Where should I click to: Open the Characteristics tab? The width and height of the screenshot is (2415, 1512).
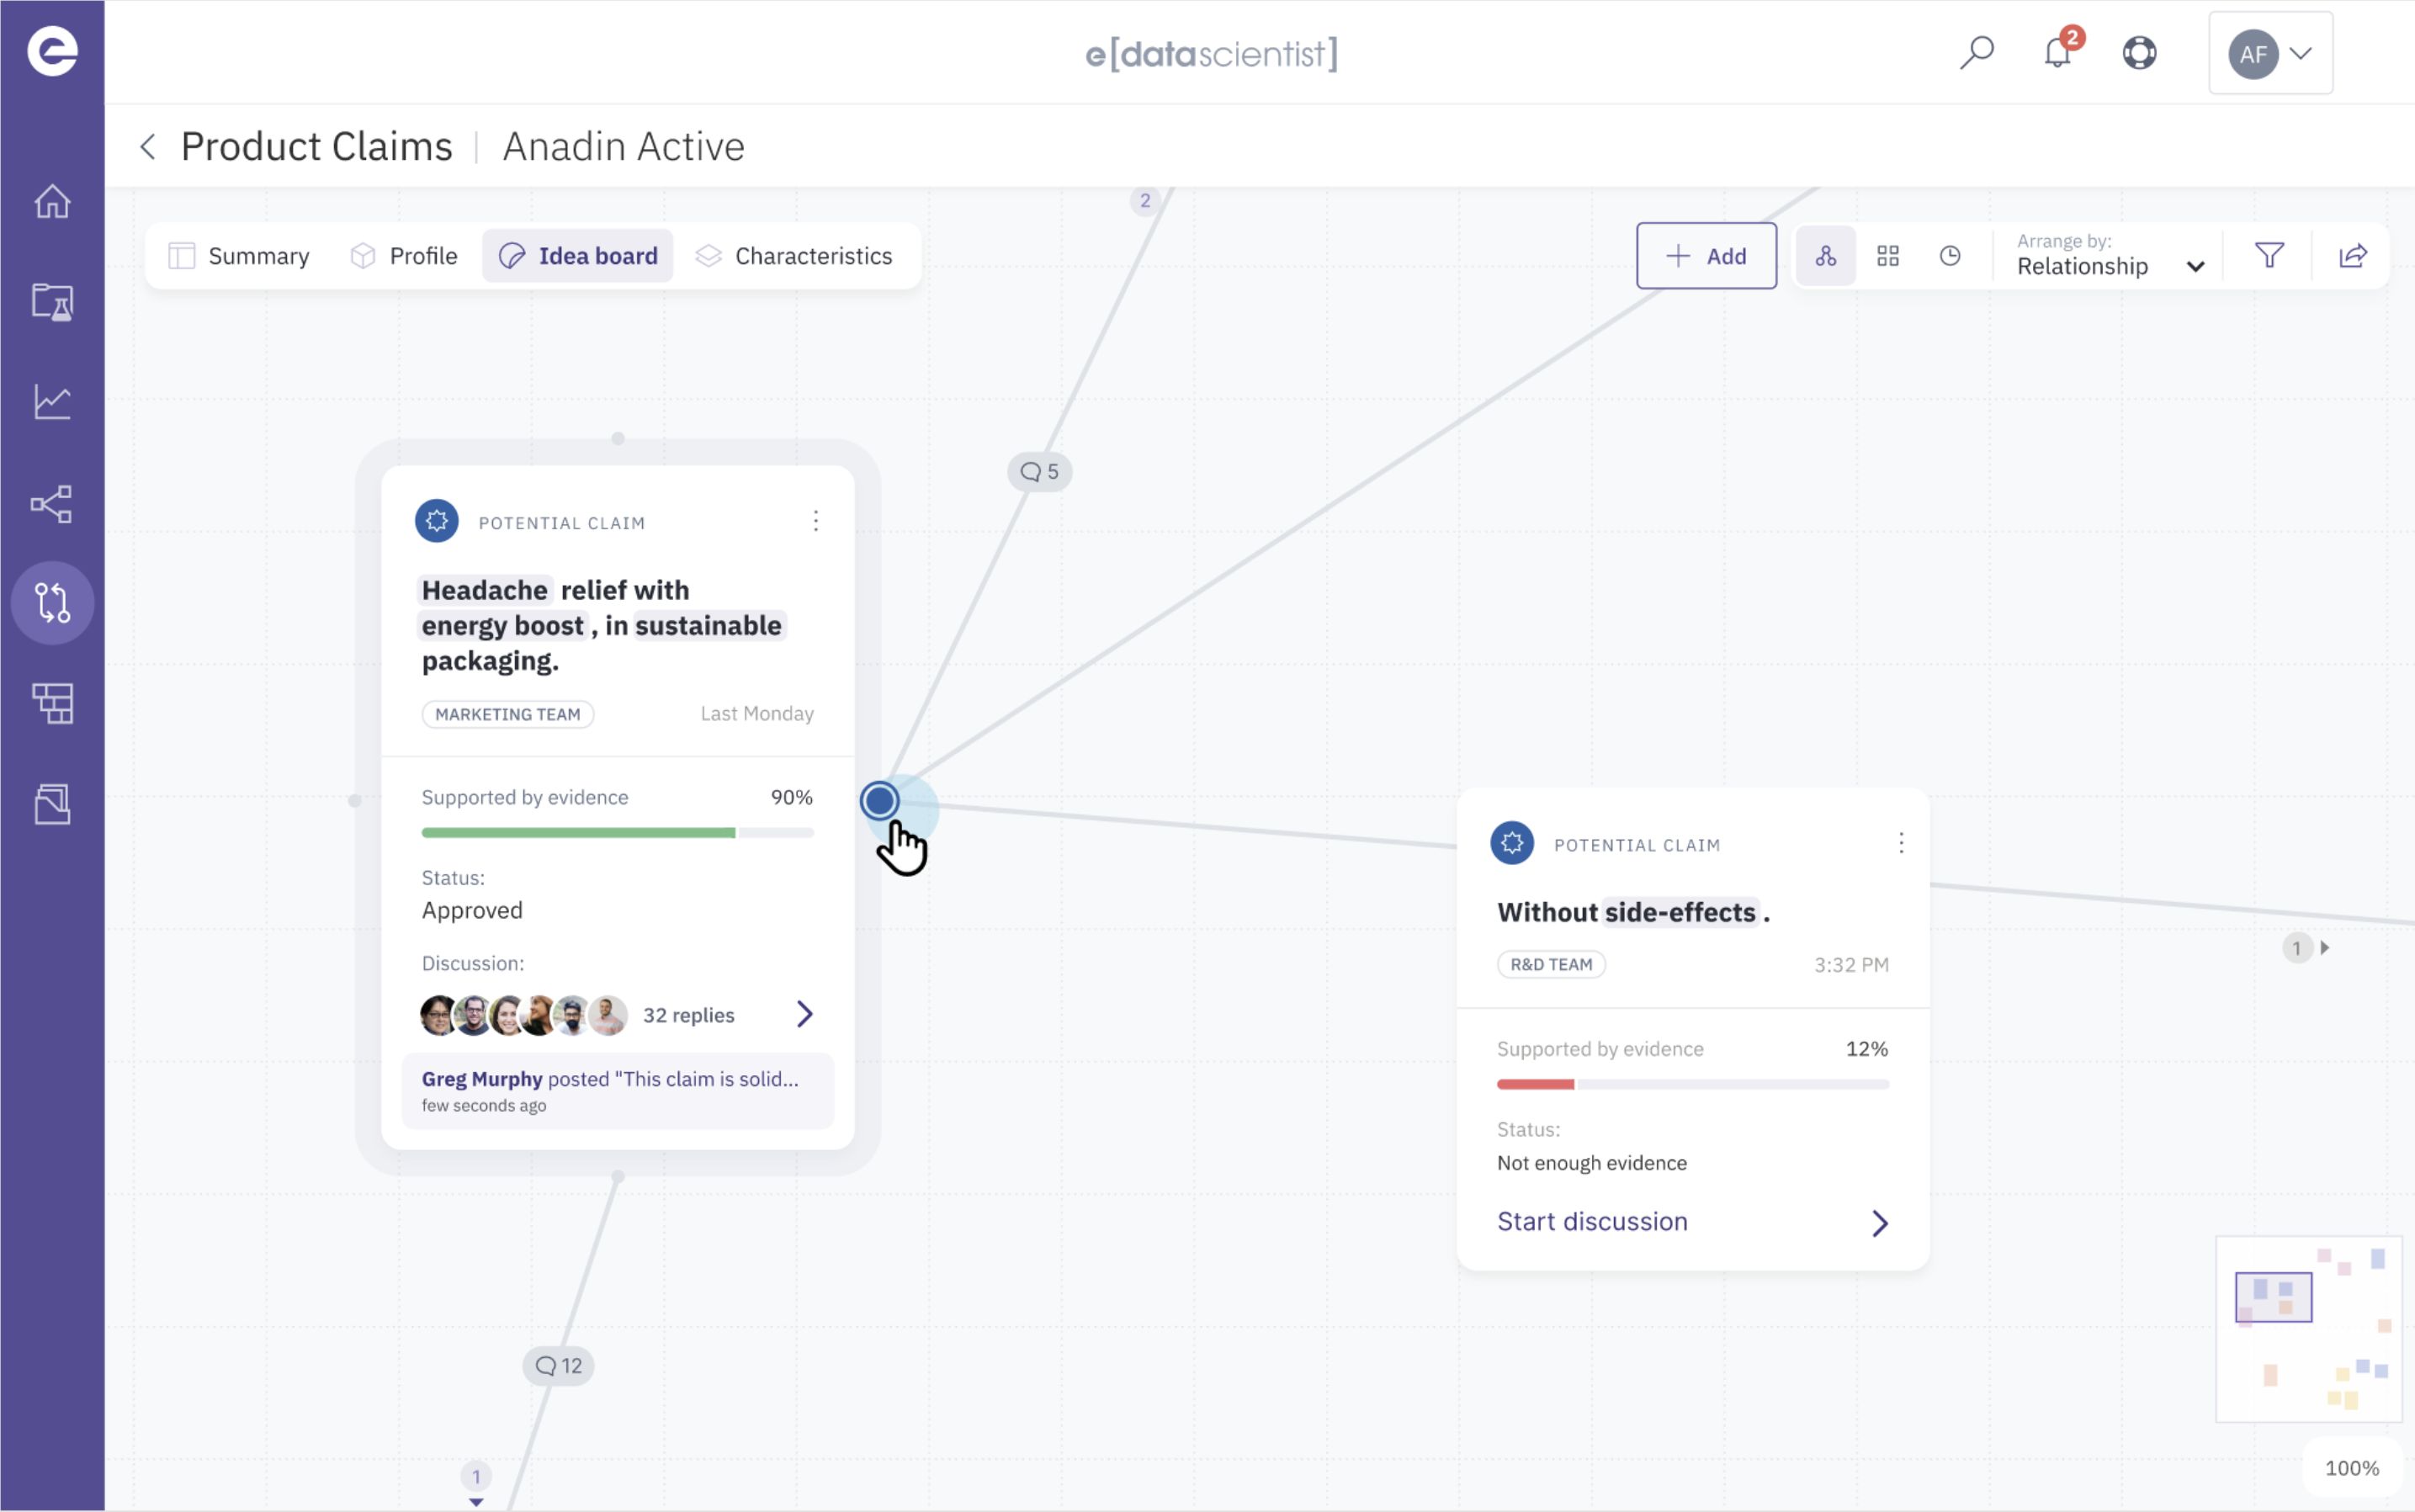pos(794,256)
